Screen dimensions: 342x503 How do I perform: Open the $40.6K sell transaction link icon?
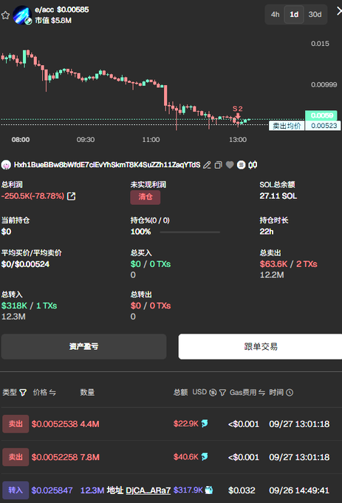tap(205, 456)
